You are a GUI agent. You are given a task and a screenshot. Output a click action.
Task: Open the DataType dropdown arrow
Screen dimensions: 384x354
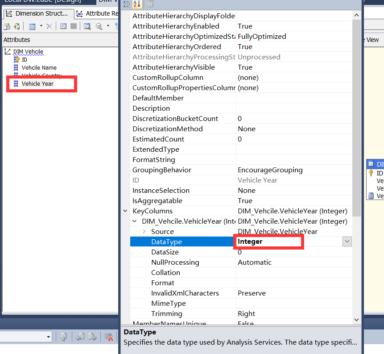pos(347,242)
